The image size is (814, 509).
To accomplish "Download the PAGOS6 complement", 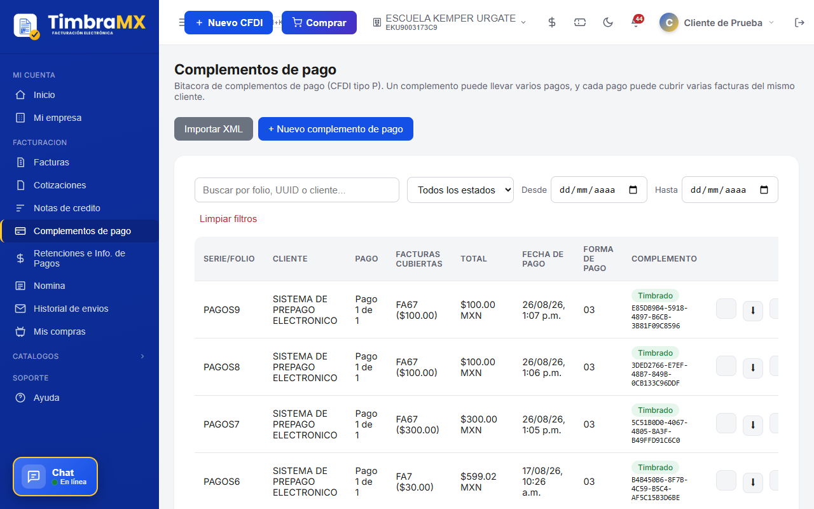I will (753, 482).
